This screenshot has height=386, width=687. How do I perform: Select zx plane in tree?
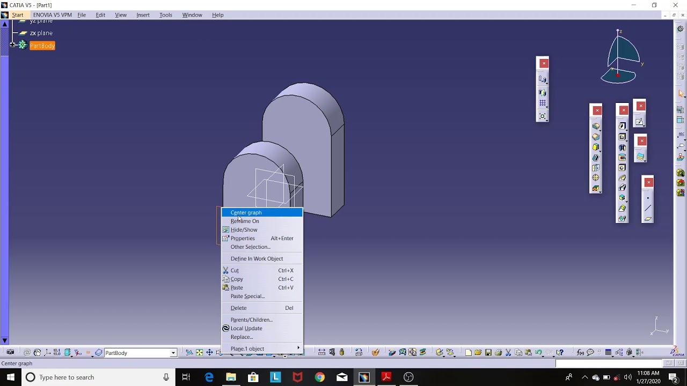click(41, 33)
